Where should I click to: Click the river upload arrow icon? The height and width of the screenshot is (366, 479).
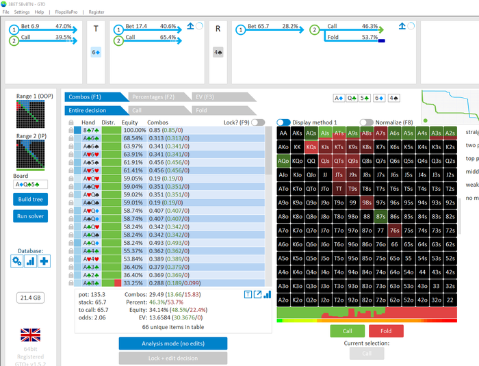[x=402, y=26]
